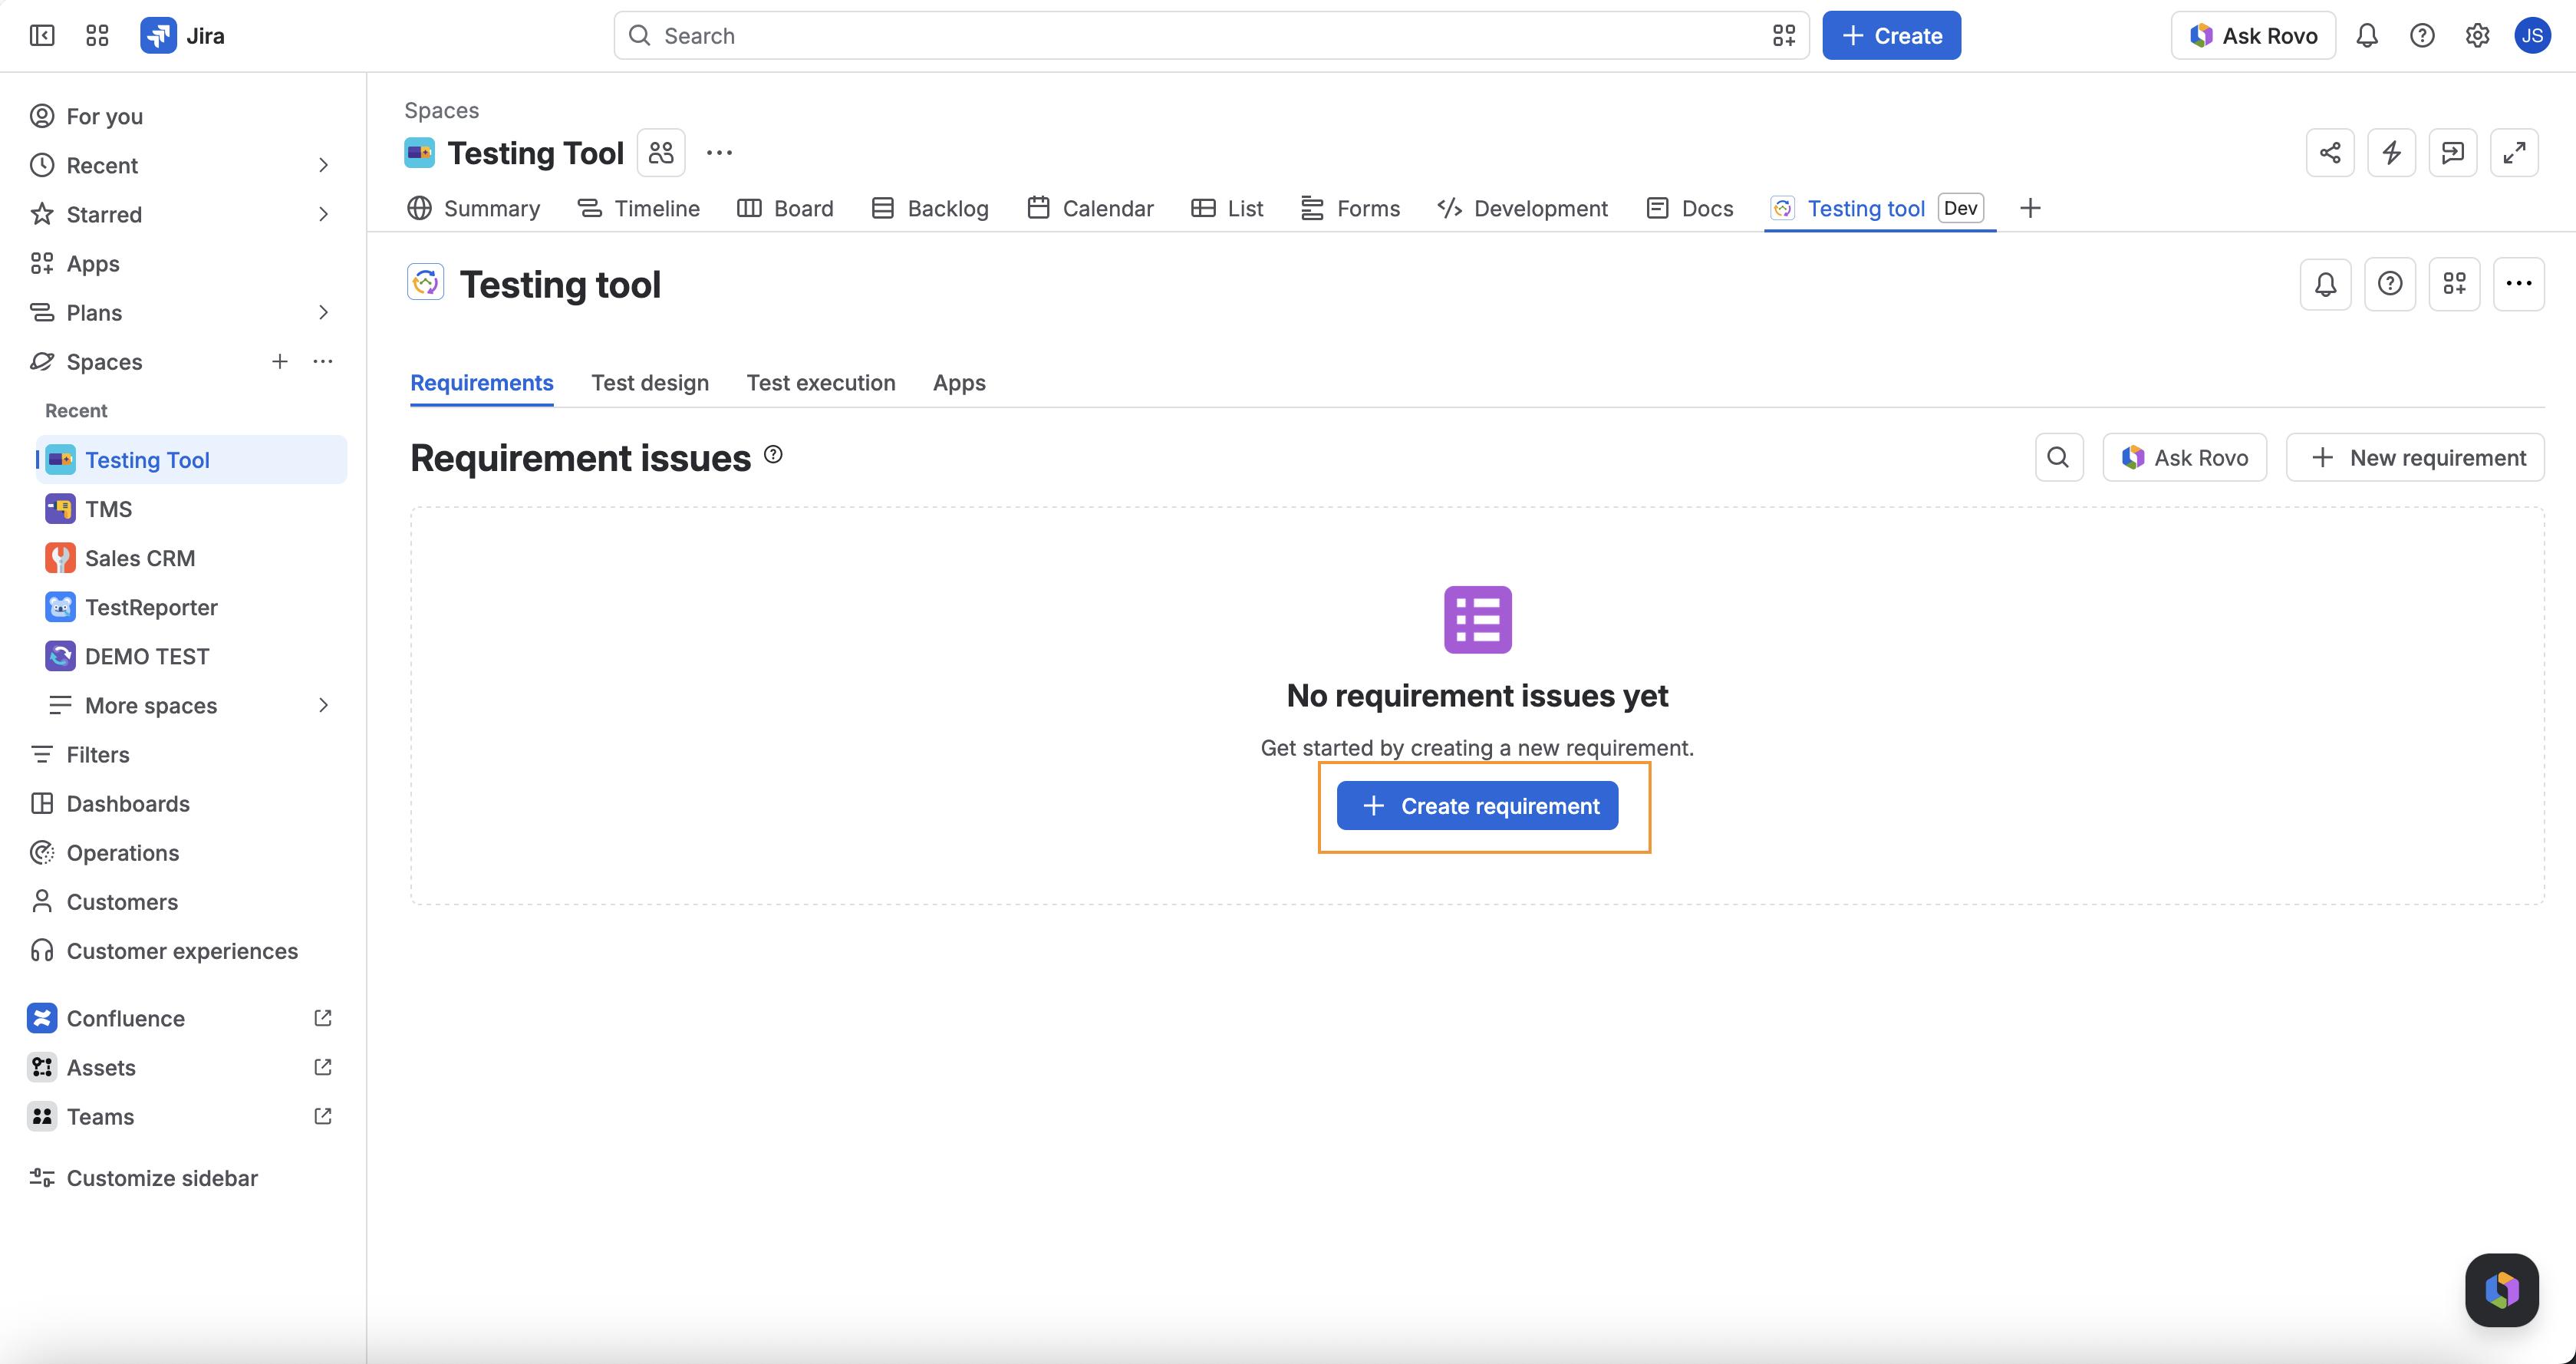Click Ask Rovo in the top bar
The height and width of the screenshot is (1364, 2576).
pyautogui.click(x=2252, y=36)
